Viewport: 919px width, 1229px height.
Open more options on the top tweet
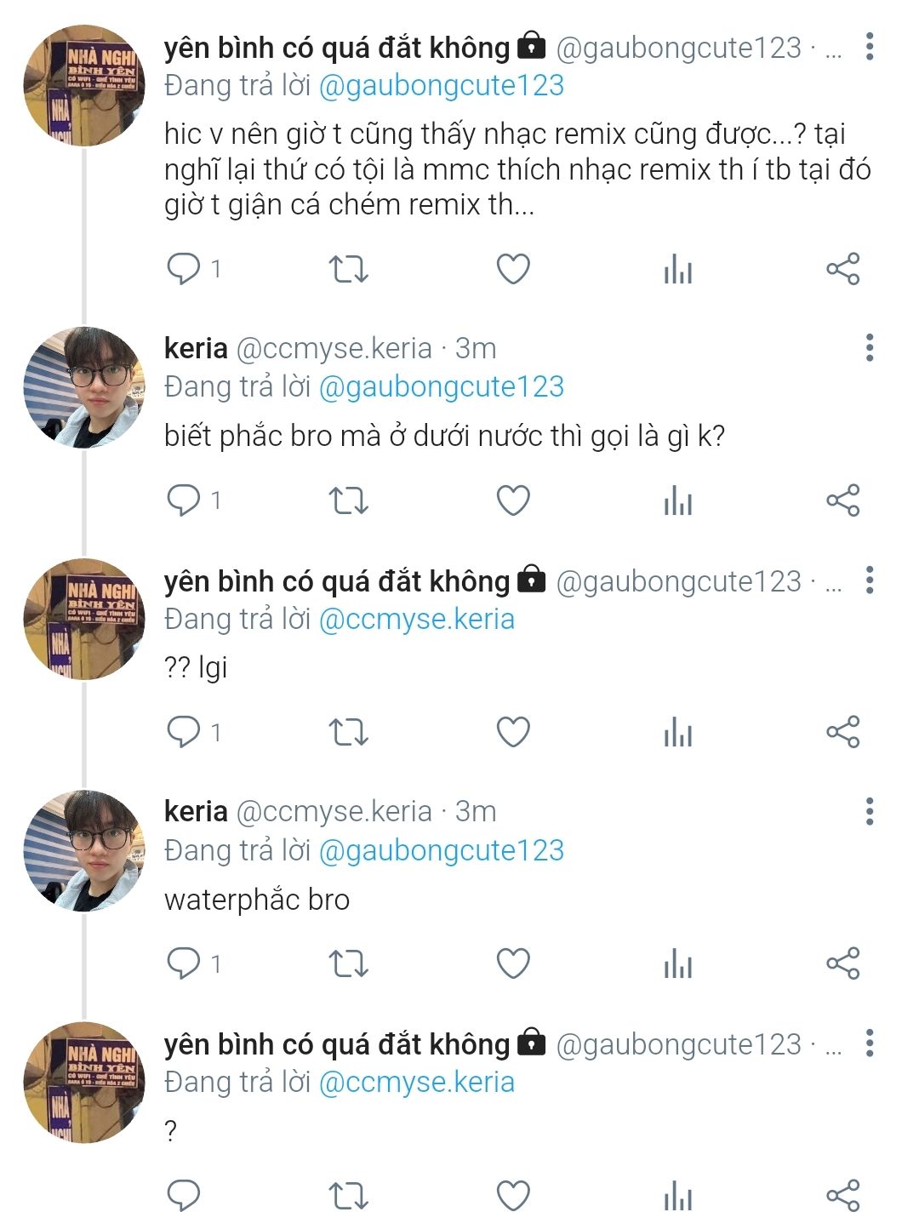click(x=869, y=47)
